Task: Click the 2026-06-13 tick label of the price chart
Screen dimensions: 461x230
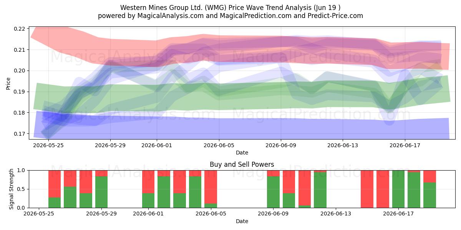Action: pyautogui.click(x=343, y=145)
